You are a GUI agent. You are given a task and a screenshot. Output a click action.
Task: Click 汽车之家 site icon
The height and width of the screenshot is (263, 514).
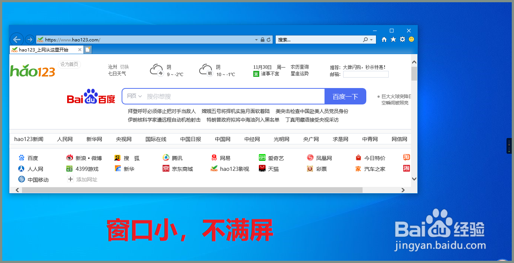[x=358, y=169]
